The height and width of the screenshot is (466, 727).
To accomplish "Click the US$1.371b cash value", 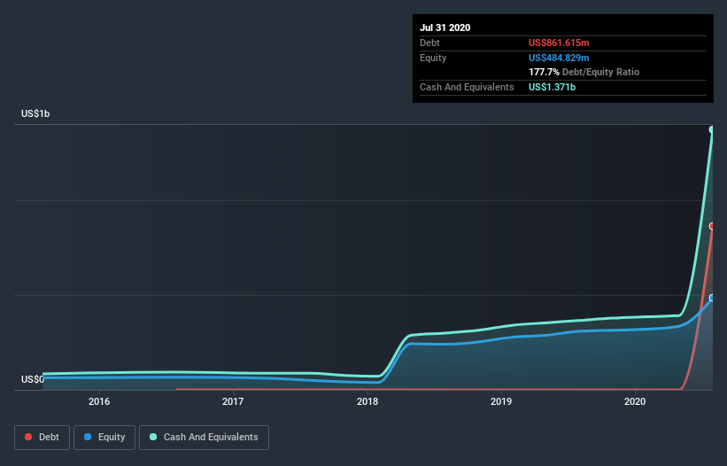I will pos(552,87).
